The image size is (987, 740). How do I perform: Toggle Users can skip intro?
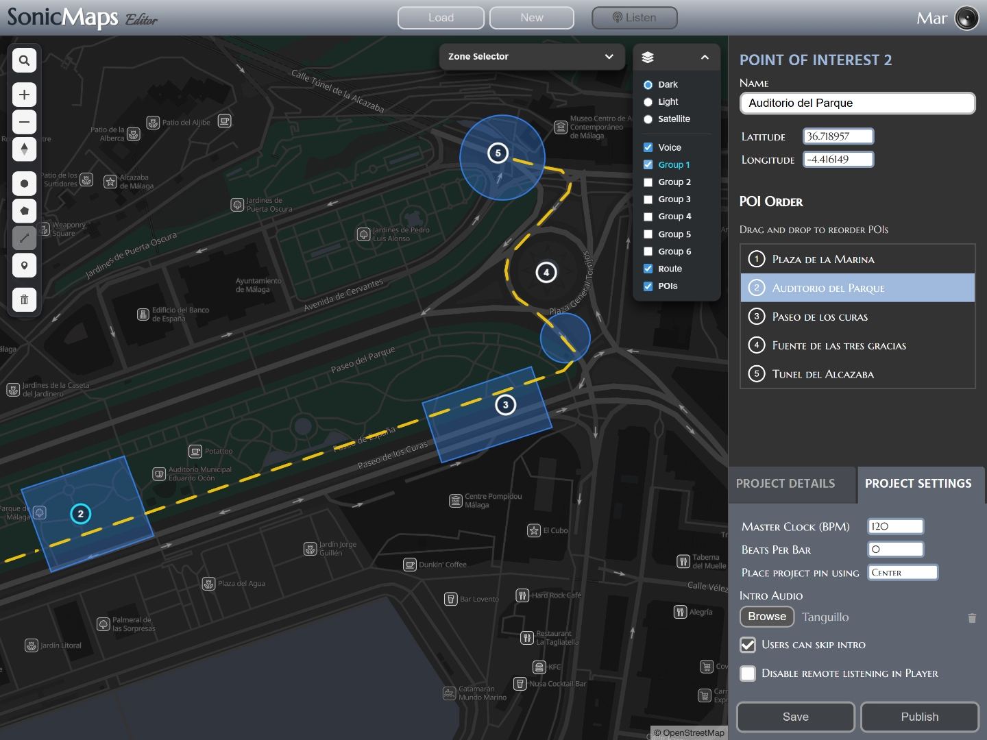[x=748, y=645]
